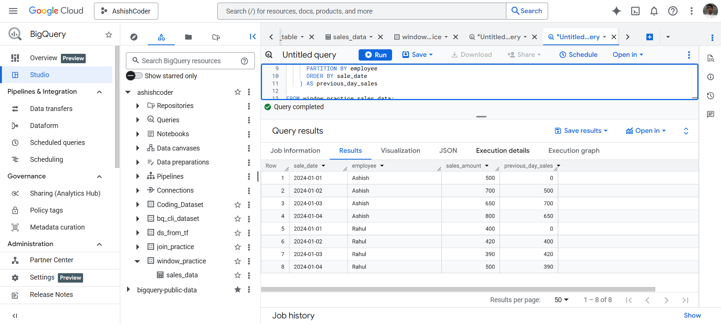721x324 pixels.
Task: Expand the Queries tree node
Action: pos(138,120)
